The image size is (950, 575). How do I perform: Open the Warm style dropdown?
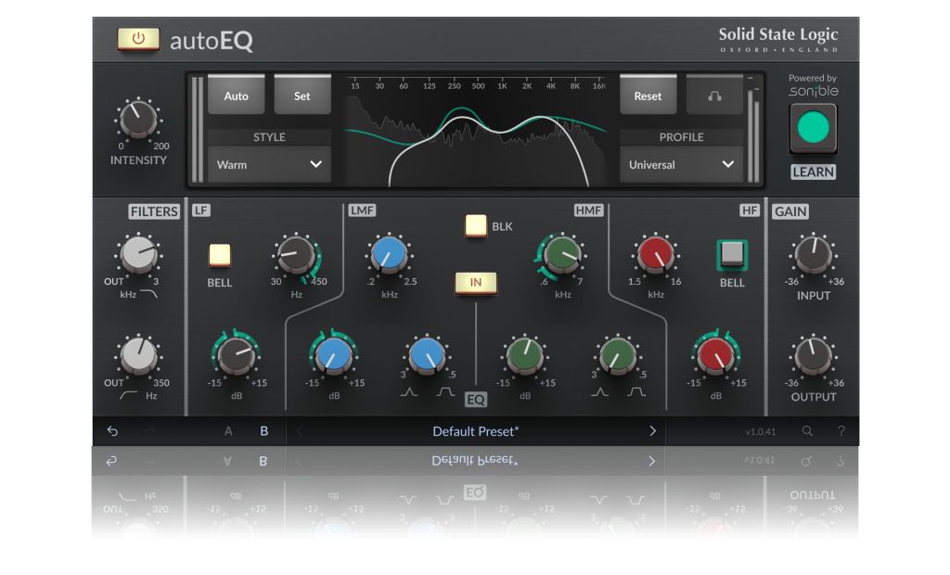[x=269, y=164]
